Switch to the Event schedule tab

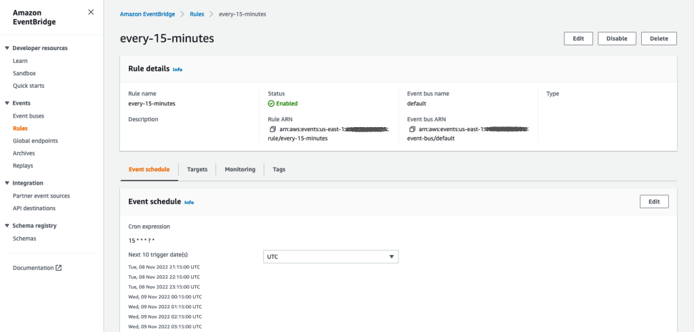[x=149, y=170]
